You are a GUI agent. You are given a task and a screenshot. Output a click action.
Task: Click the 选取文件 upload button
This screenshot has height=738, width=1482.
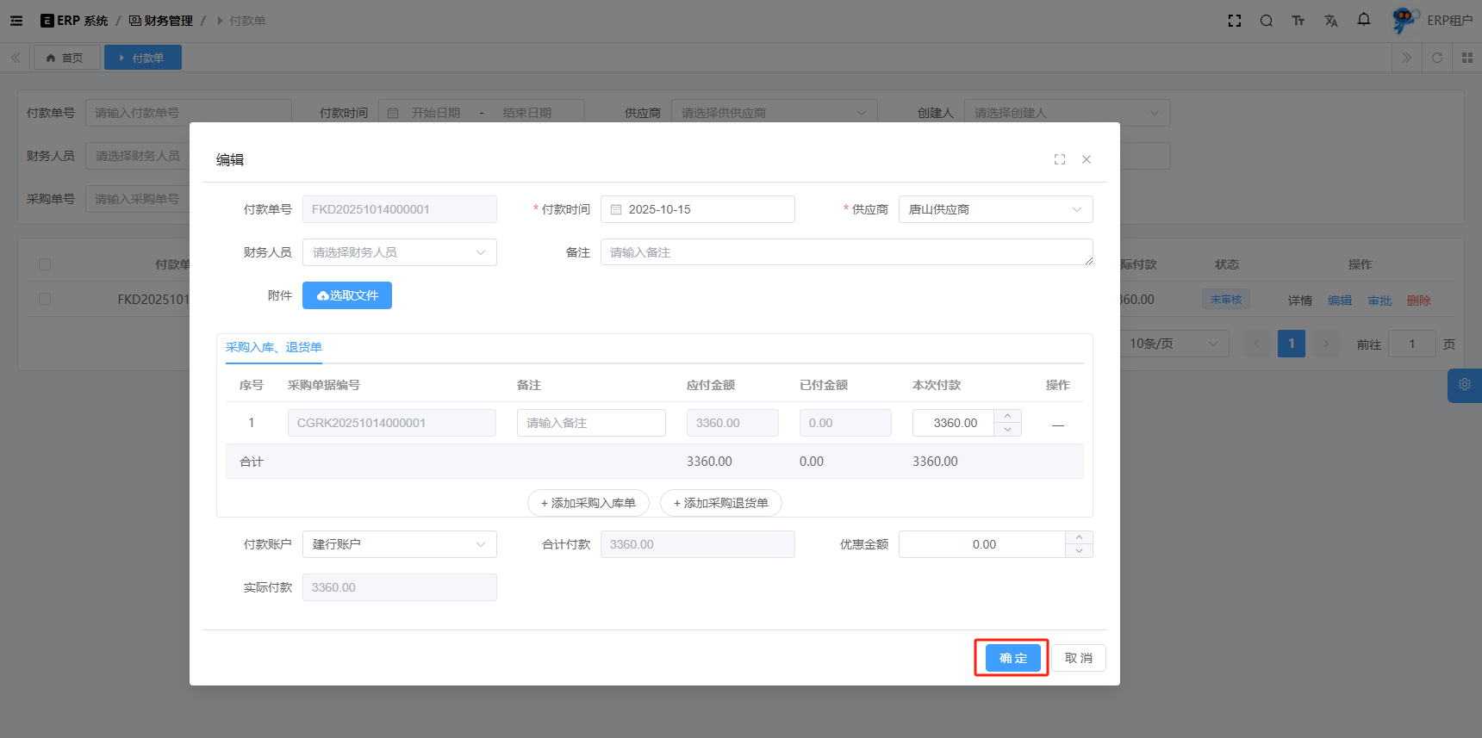[x=346, y=295]
